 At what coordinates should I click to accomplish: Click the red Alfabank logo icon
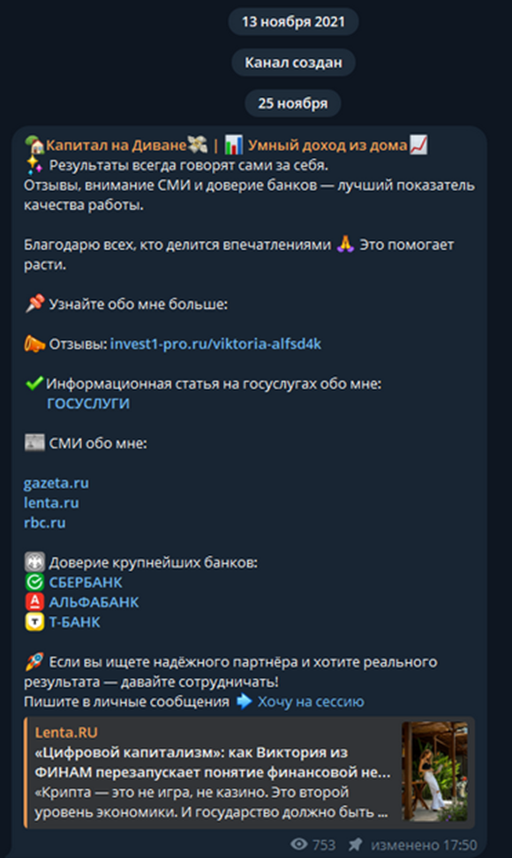click(34, 602)
